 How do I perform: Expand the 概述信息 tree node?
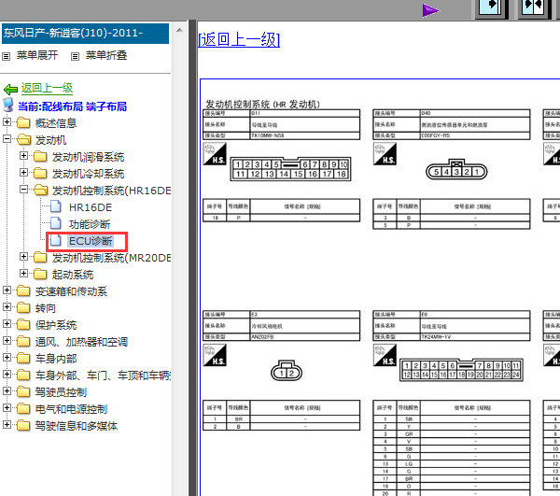pyautogui.click(x=7, y=121)
